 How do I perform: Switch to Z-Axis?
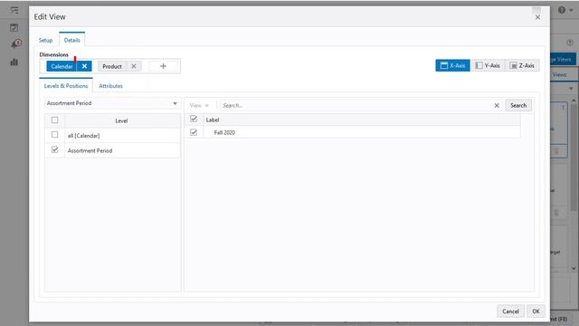[x=522, y=65]
